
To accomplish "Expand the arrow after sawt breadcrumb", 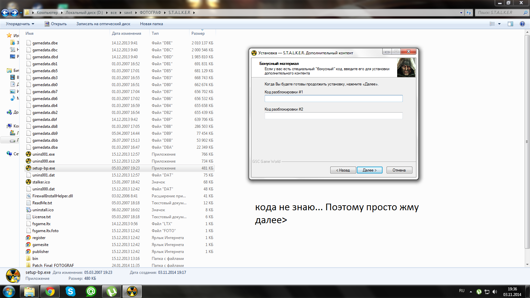I will tap(136, 13).
